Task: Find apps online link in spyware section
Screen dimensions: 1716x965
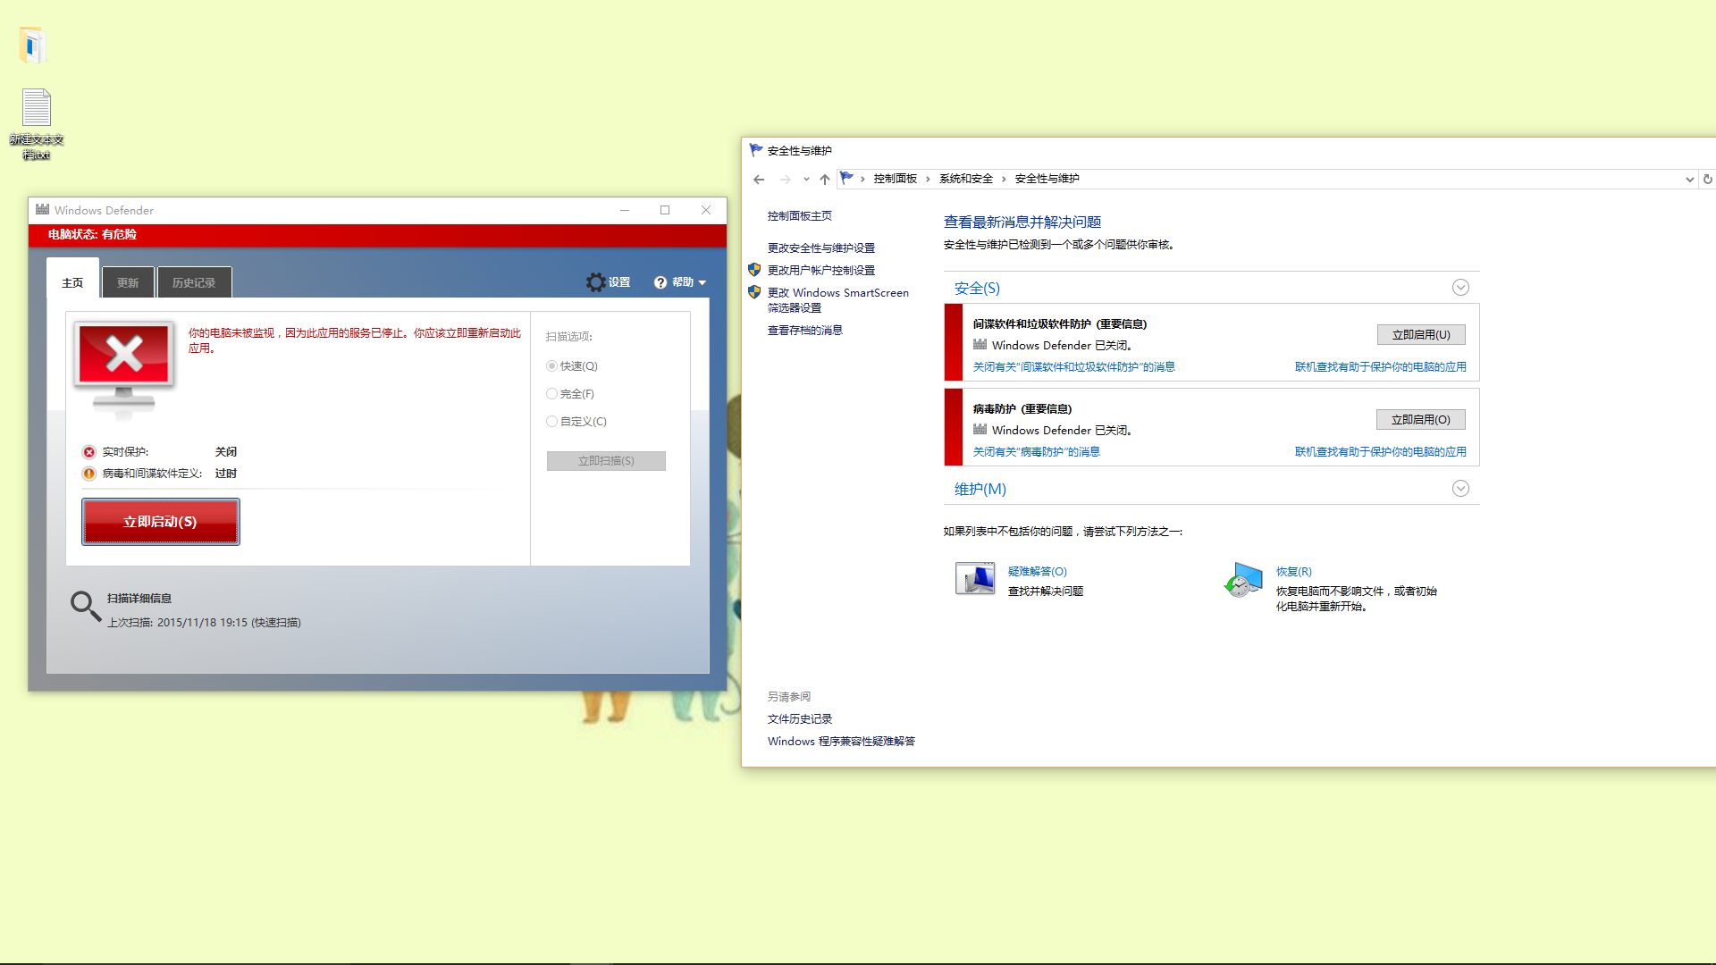Action: 1381,367
